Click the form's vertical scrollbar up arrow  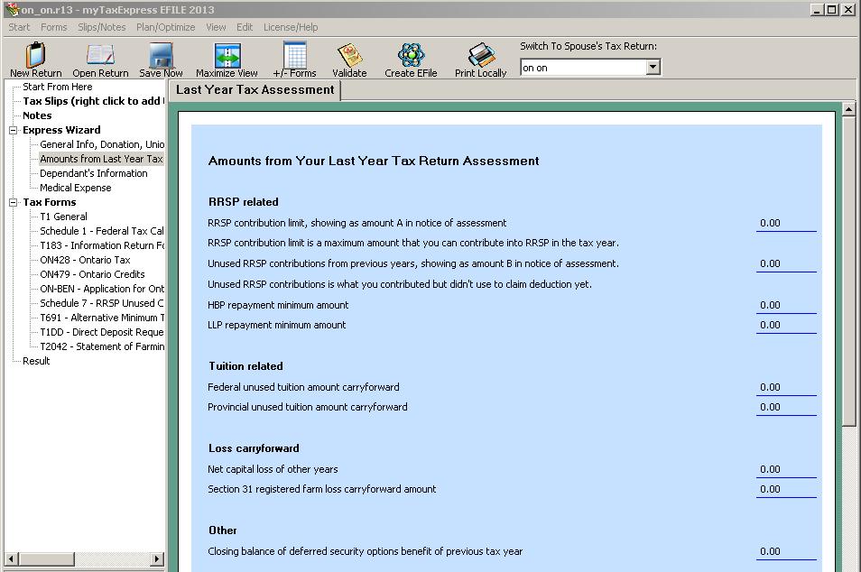point(849,109)
